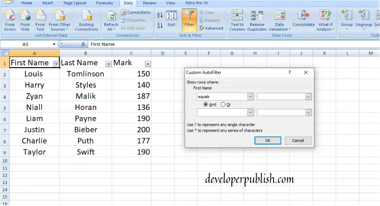Click Properties in Connections group

[x=134, y=20]
